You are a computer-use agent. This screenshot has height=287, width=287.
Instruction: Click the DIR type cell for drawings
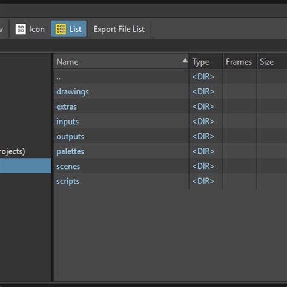click(203, 91)
